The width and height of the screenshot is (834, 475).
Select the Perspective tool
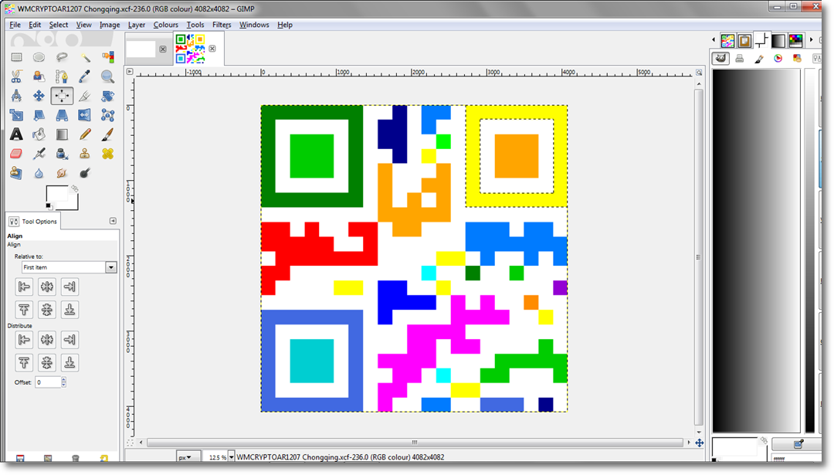62,115
